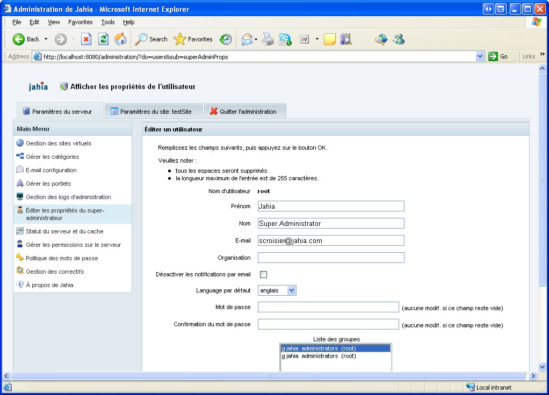Open the History clock icon
The image size is (549, 395).
coord(226,39)
